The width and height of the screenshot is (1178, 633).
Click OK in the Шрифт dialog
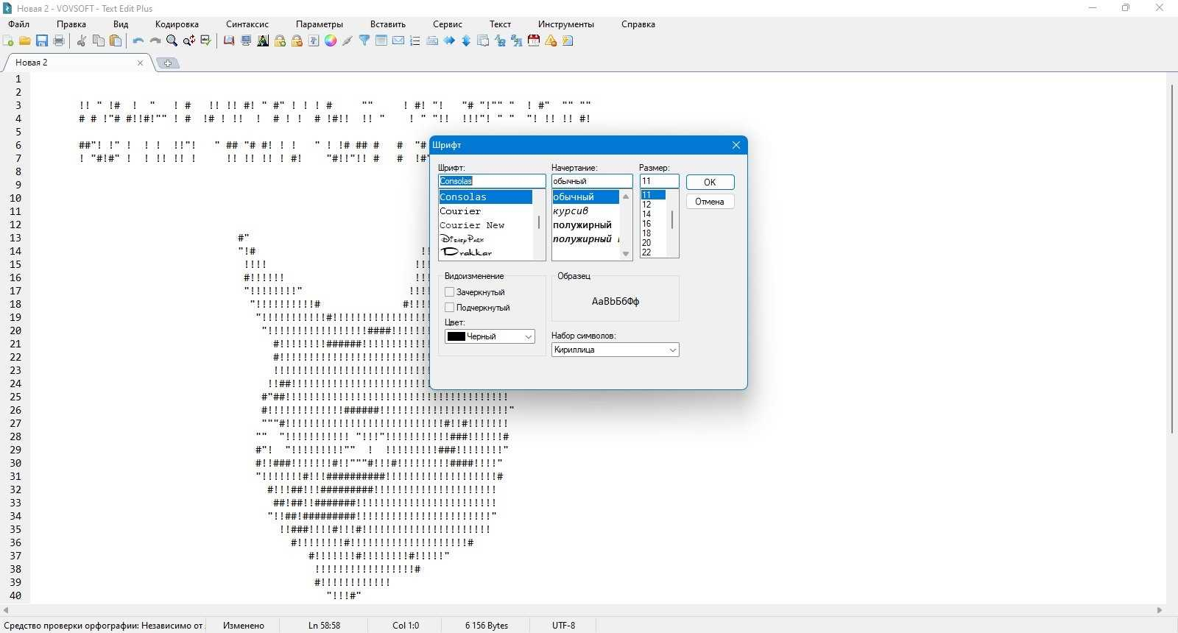(710, 183)
